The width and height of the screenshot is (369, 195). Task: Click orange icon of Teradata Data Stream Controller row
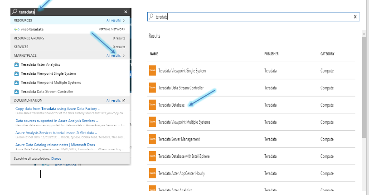point(152,88)
